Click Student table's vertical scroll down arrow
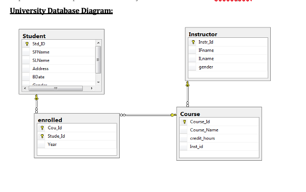Viewport: 306px width, 192px height. tap(98, 82)
